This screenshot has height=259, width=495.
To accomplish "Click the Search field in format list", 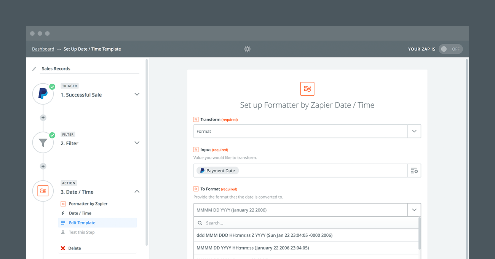I will [306, 223].
